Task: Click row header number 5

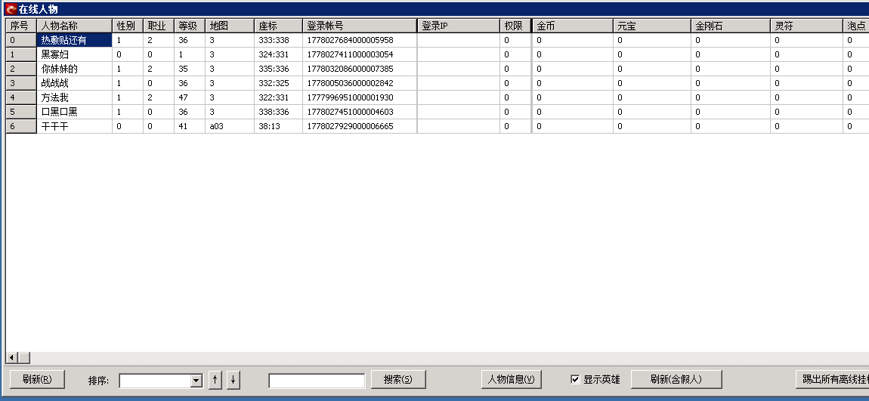Action: coord(21,112)
